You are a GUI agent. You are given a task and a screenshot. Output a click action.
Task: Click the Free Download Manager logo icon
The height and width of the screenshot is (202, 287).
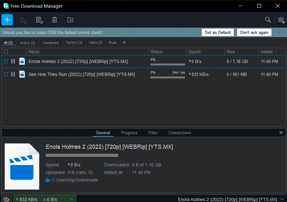pyautogui.click(x=6, y=6)
